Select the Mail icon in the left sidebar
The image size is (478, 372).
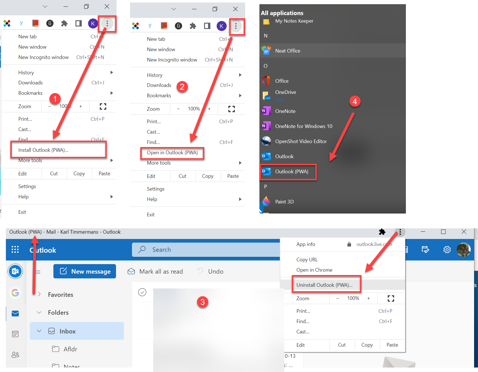pyautogui.click(x=15, y=314)
